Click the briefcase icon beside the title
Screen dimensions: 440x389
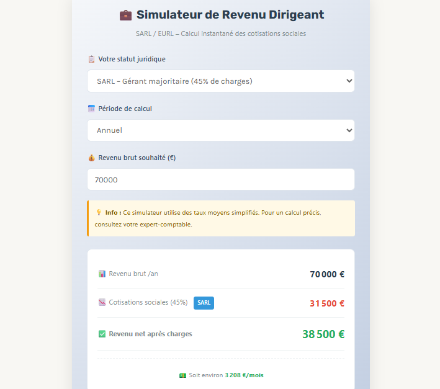[125, 15]
